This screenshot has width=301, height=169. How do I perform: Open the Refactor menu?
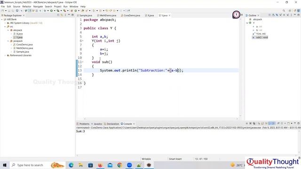[27, 7]
